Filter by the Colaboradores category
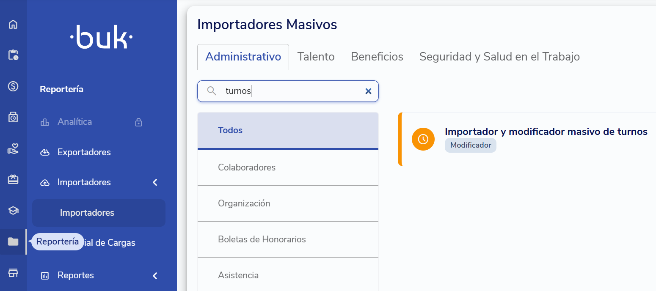This screenshot has width=656, height=291. [288, 167]
